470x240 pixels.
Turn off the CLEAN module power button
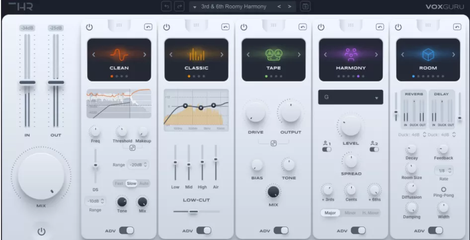coord(89,27)
